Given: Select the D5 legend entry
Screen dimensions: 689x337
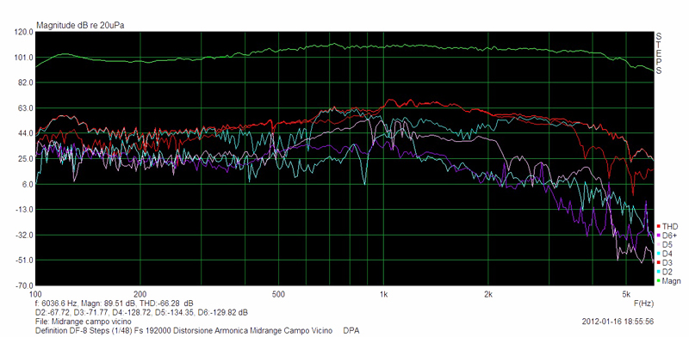Looking at the screenshot, I should 665,244.
